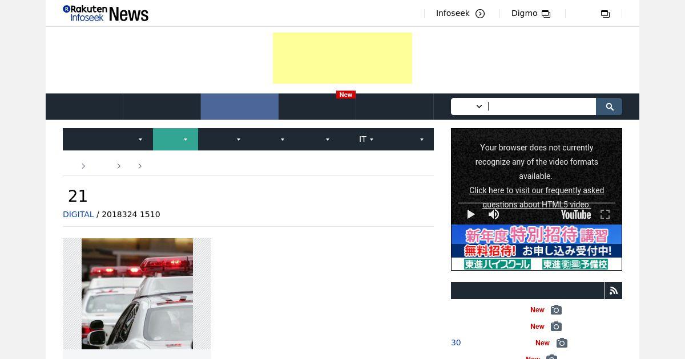Mute the video with speaker icon
Screen dimensions: 685x359
[494, 214]
